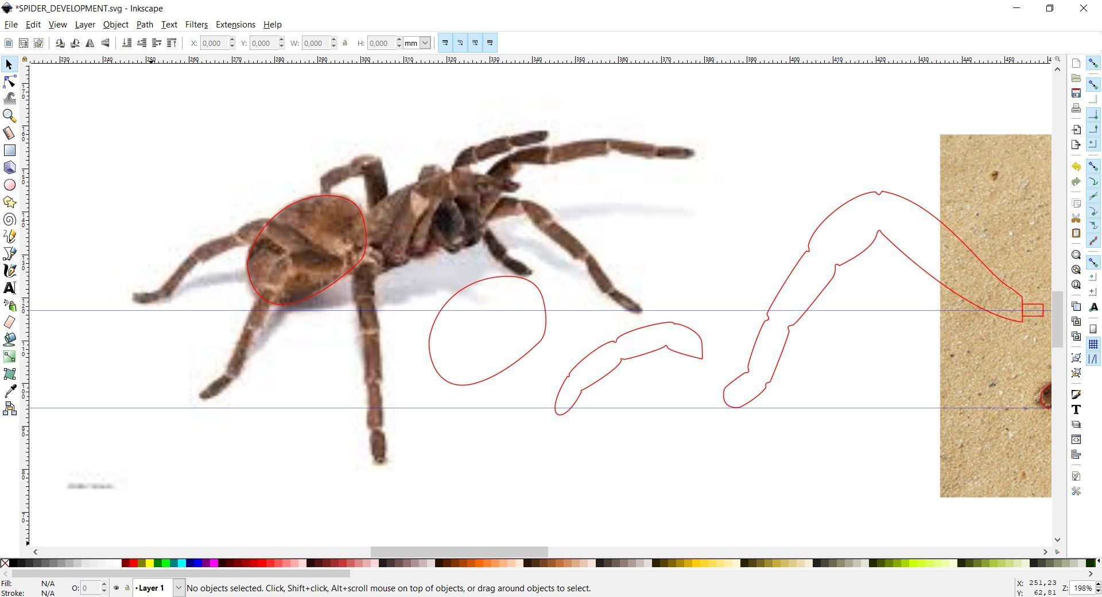Select the Text tool

[9, 288]
